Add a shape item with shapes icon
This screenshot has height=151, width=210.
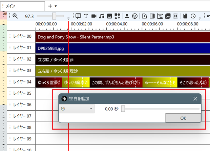click(117, 16)
